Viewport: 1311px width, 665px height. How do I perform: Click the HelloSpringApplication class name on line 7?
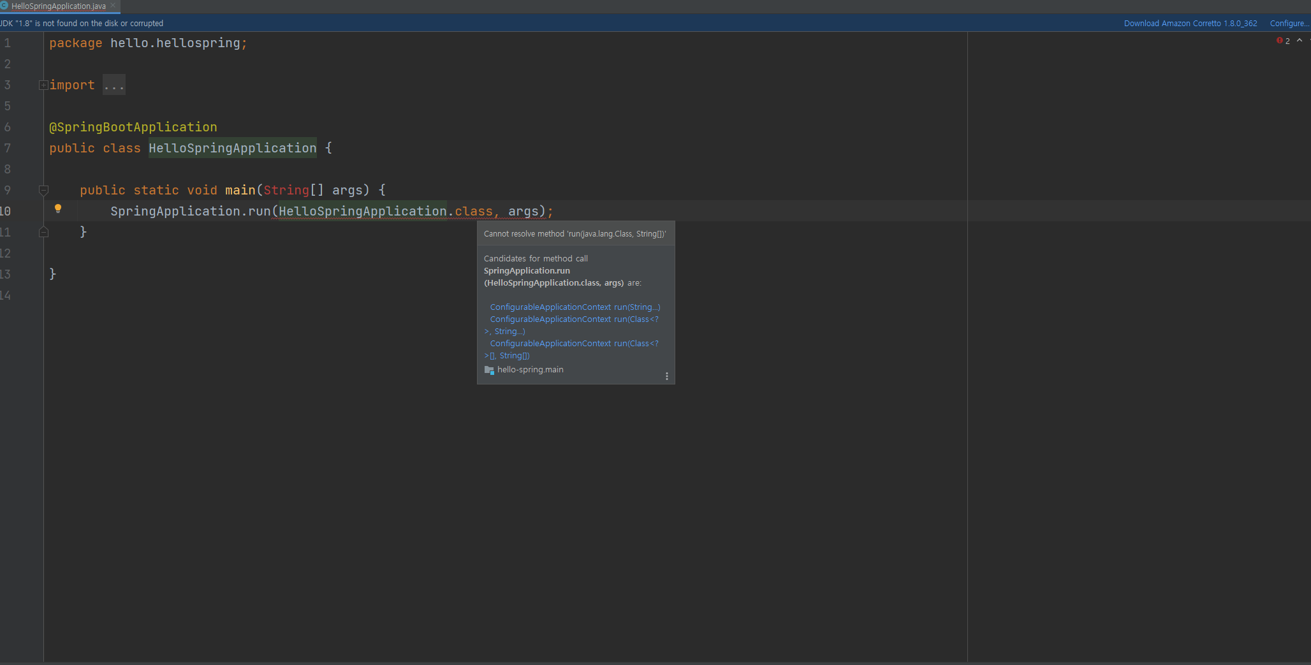tap(233, 148)
